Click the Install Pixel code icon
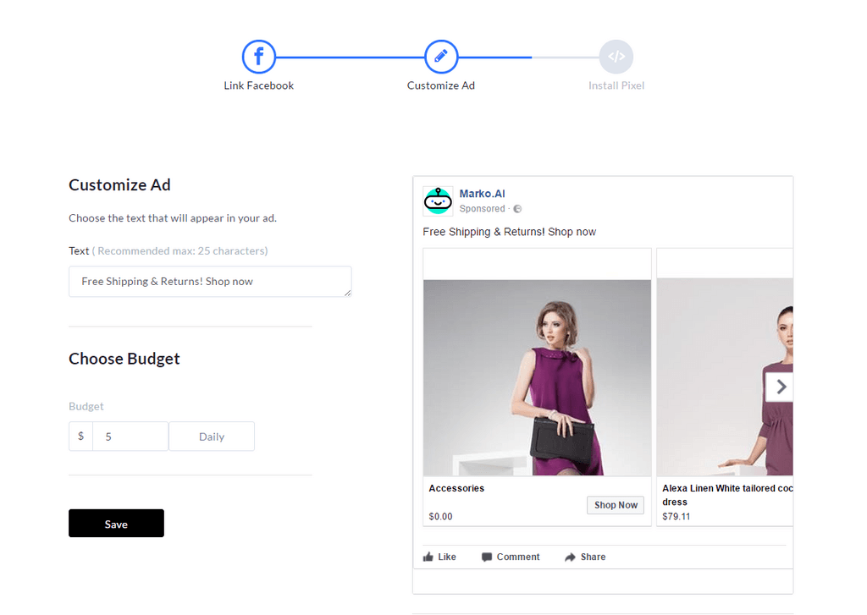Screen dimensions: 867x615 pyautogui.click(x=616, y=57)
